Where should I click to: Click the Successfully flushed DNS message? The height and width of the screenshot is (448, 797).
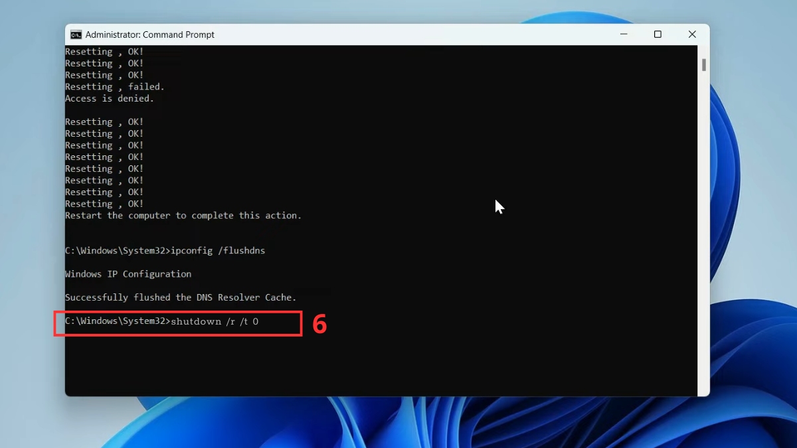[x=180, y=297]
